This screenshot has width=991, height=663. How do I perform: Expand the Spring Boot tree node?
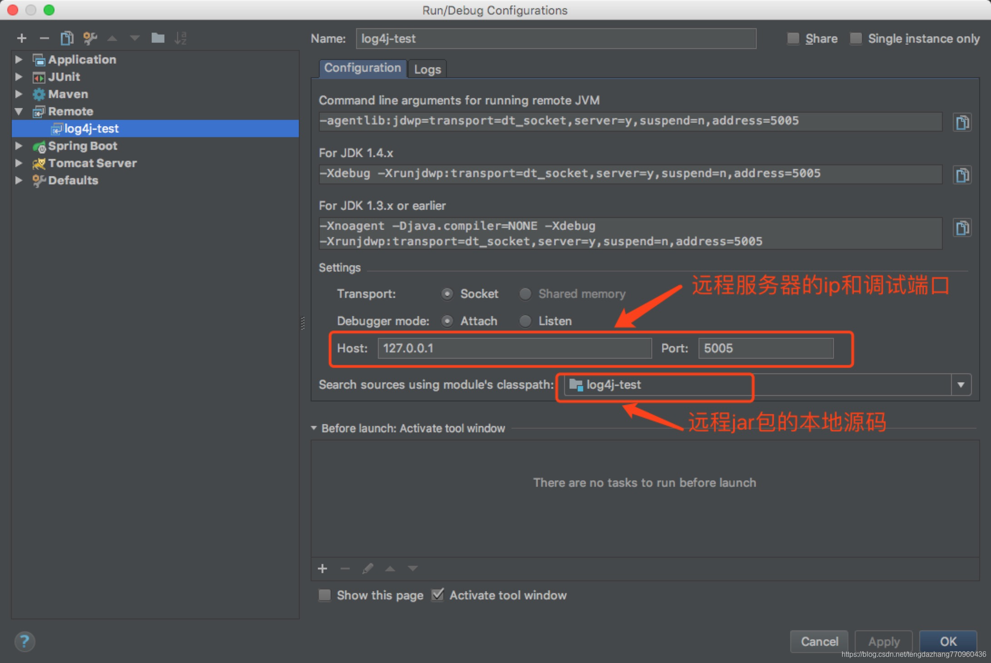(x=19, y=146)
